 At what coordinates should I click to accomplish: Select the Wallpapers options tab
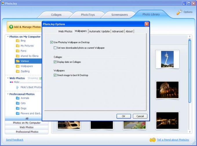coord(81,31)
